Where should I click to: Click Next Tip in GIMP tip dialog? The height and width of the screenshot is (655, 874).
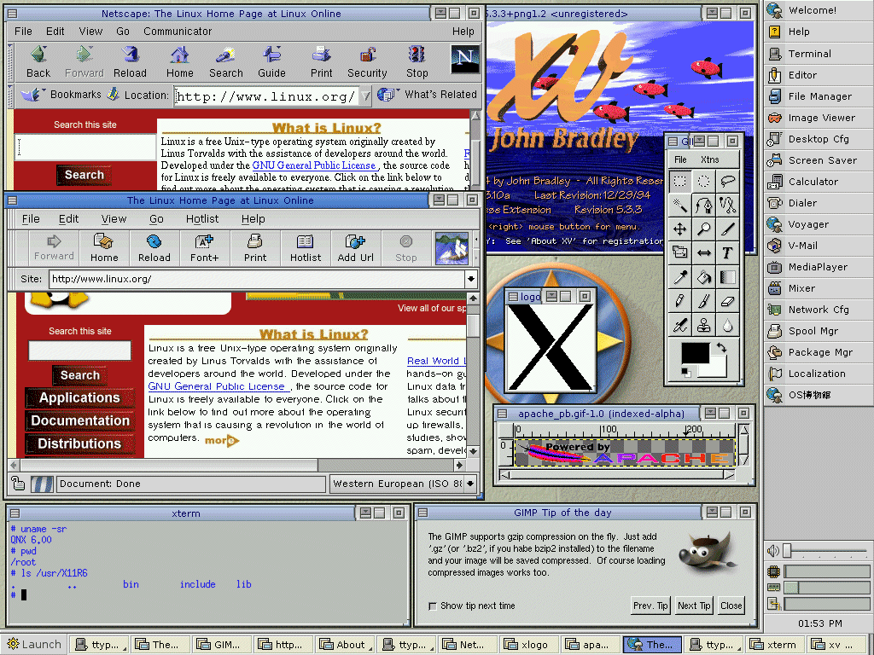694,606
